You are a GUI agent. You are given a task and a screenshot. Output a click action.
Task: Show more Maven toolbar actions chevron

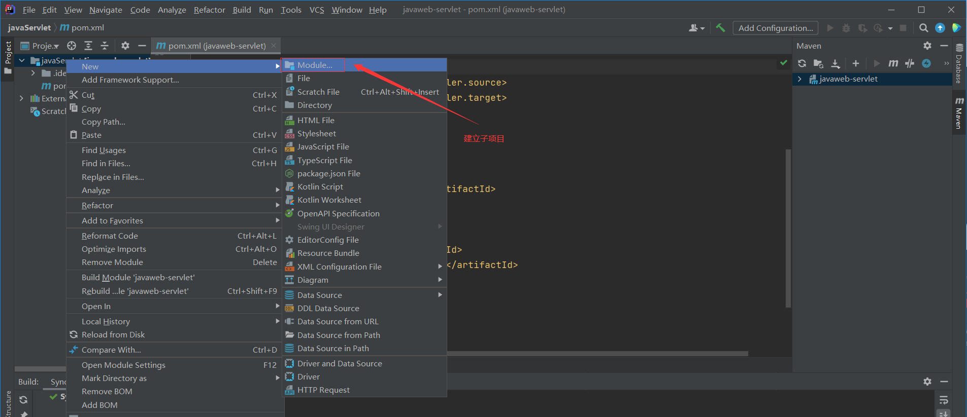tap(946, 63)
